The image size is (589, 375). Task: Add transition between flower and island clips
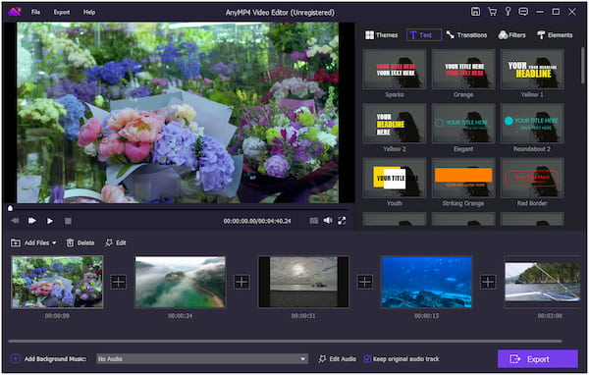[x=119, y=282]
